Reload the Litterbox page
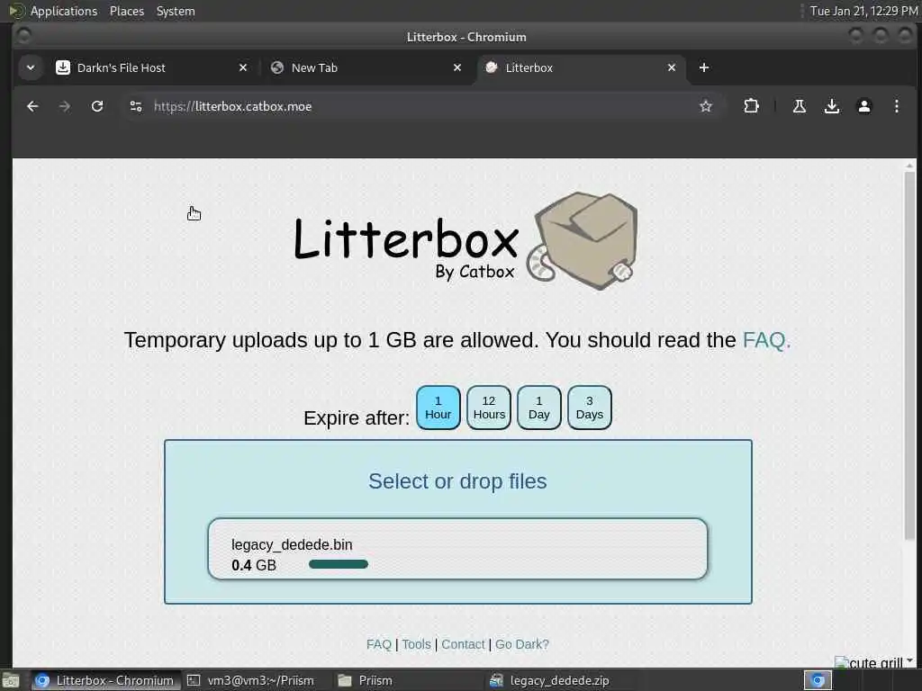 tap(97, 106)
